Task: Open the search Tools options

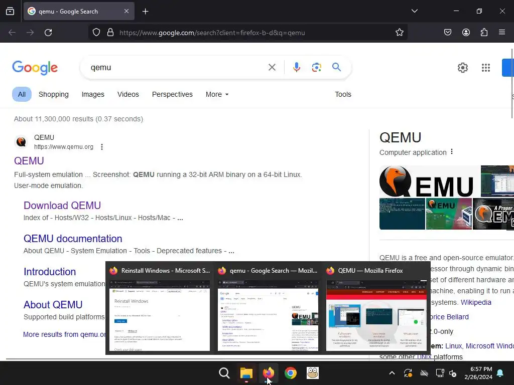Action: [343, 94]
